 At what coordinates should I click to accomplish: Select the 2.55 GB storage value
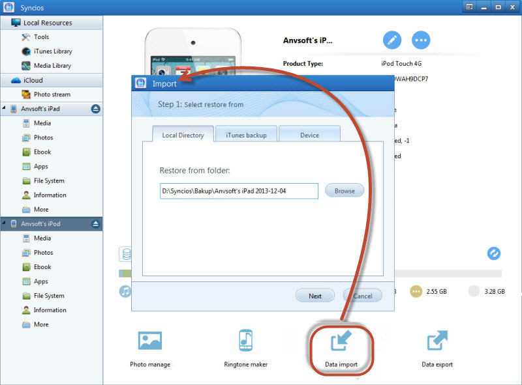[437, 292]
